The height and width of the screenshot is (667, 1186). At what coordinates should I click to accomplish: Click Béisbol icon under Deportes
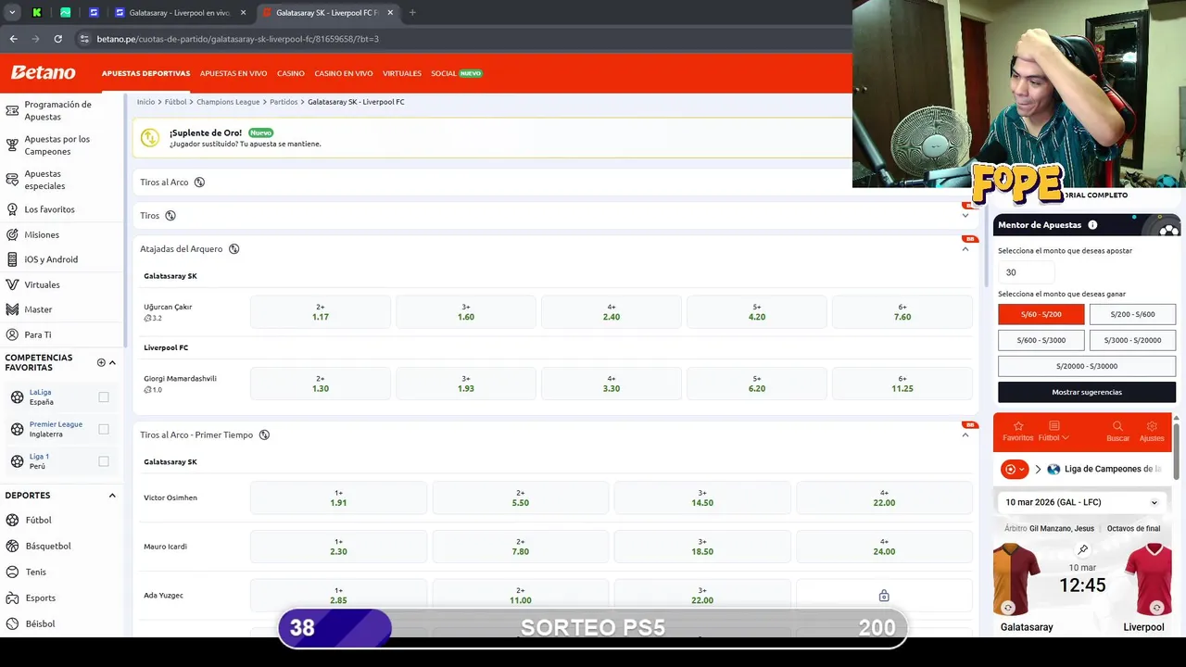(x=12, y=623)
